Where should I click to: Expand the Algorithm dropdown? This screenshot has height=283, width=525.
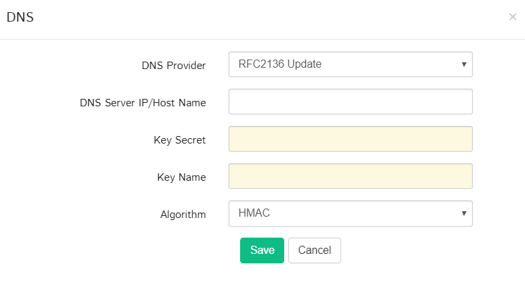[x=350, y=214]
